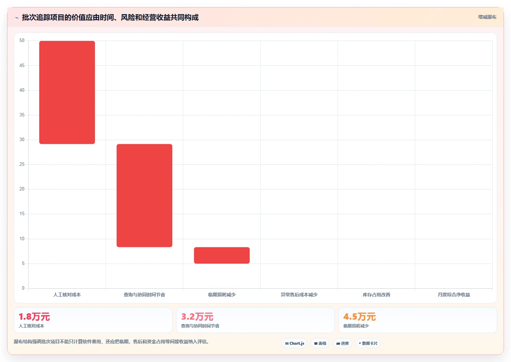Click the 进度 tag
511x362 pixels.
[343, 343]
